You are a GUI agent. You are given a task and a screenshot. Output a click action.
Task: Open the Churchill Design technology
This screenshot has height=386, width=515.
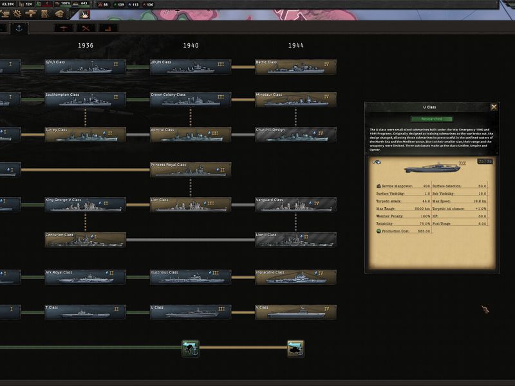point(295,134)
